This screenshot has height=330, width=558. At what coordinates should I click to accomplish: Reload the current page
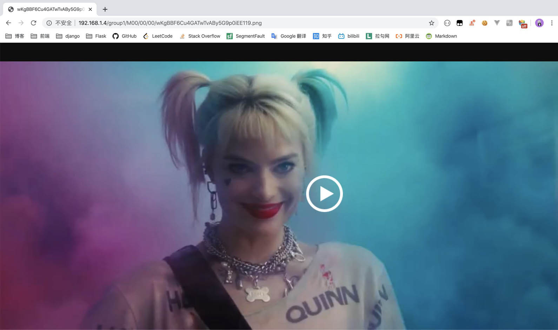point(34,23)
